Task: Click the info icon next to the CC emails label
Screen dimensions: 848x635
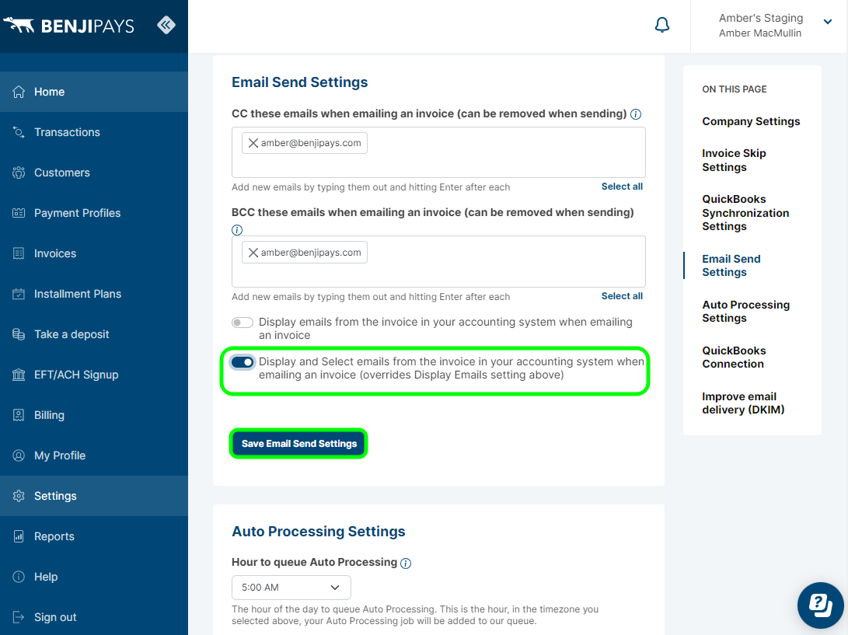Action: pyautogui.click(x=636, y=114)
